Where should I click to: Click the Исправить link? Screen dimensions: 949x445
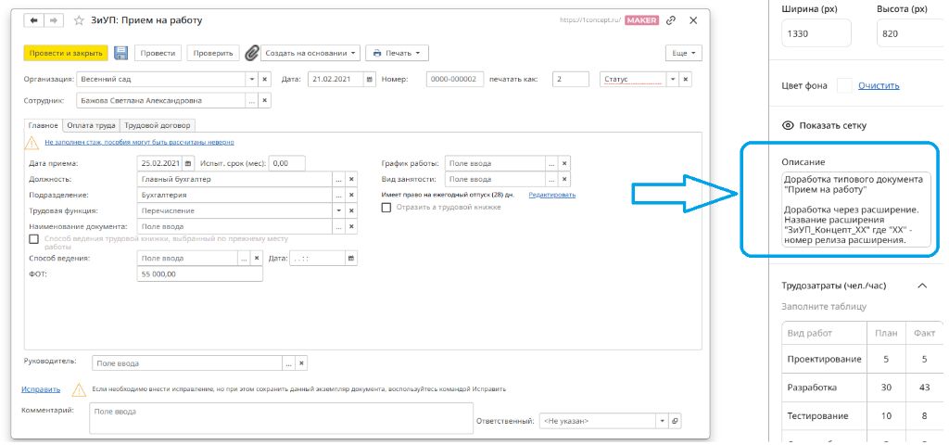tap(41, 389)
